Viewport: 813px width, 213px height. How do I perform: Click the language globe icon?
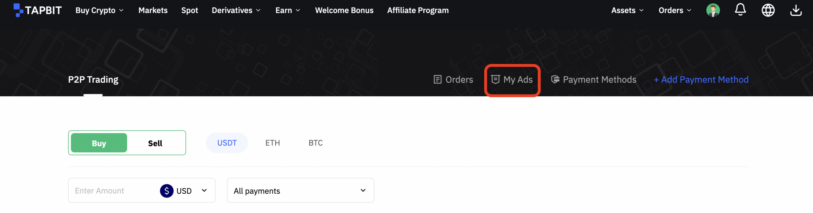point(768,10)
